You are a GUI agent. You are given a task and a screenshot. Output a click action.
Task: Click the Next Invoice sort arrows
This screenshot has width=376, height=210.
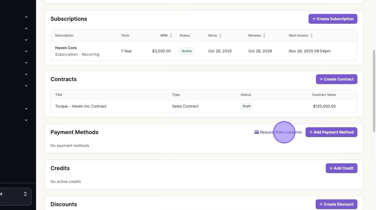311,35
